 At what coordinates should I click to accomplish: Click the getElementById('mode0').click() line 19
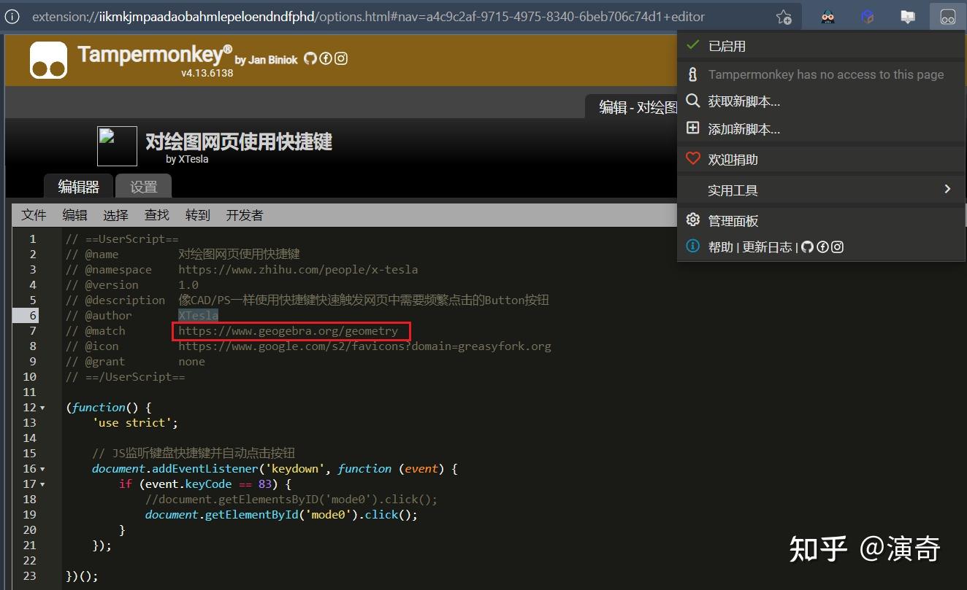[281, 515]
